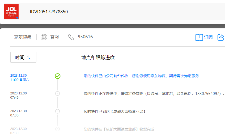Image resolution: width=225 pixels, height=135 pixels.
Task: Click the globe website icon
Action: coord(44,37)
